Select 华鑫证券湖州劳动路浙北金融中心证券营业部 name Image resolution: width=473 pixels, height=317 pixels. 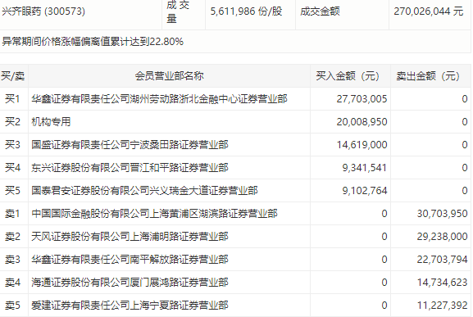[x=159, y=99]
